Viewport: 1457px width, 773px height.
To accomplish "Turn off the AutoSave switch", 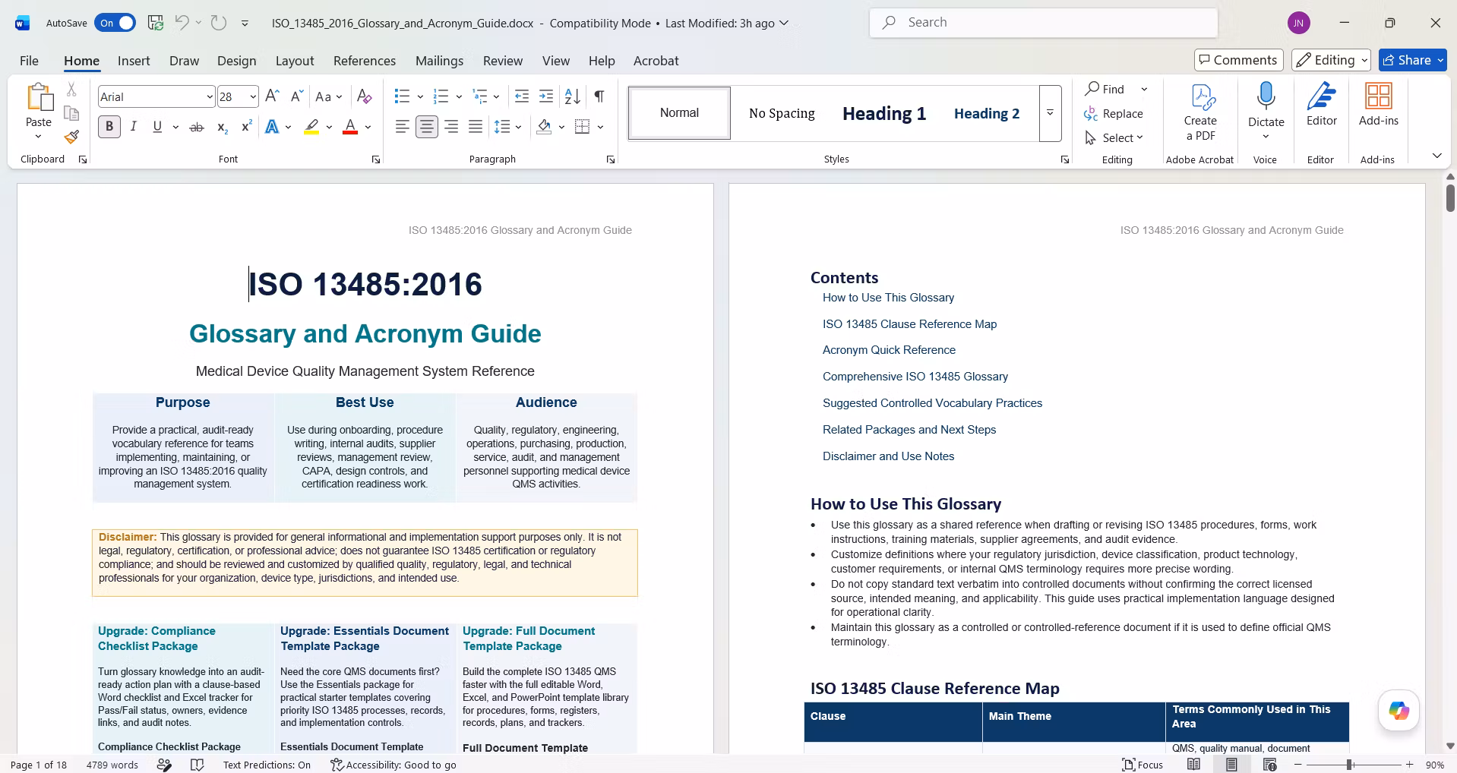I will [115, 23].
